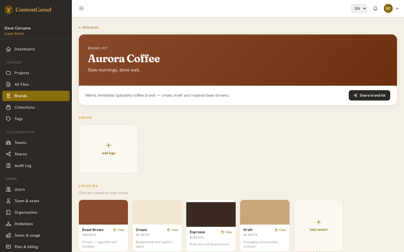The width and height of the screenshot is (404, 252).
Task: Click the ContentCamel camel logo icon
Action: point(9,10)
